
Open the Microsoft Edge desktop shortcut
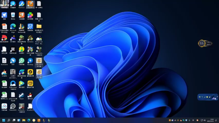coord(13,28)
